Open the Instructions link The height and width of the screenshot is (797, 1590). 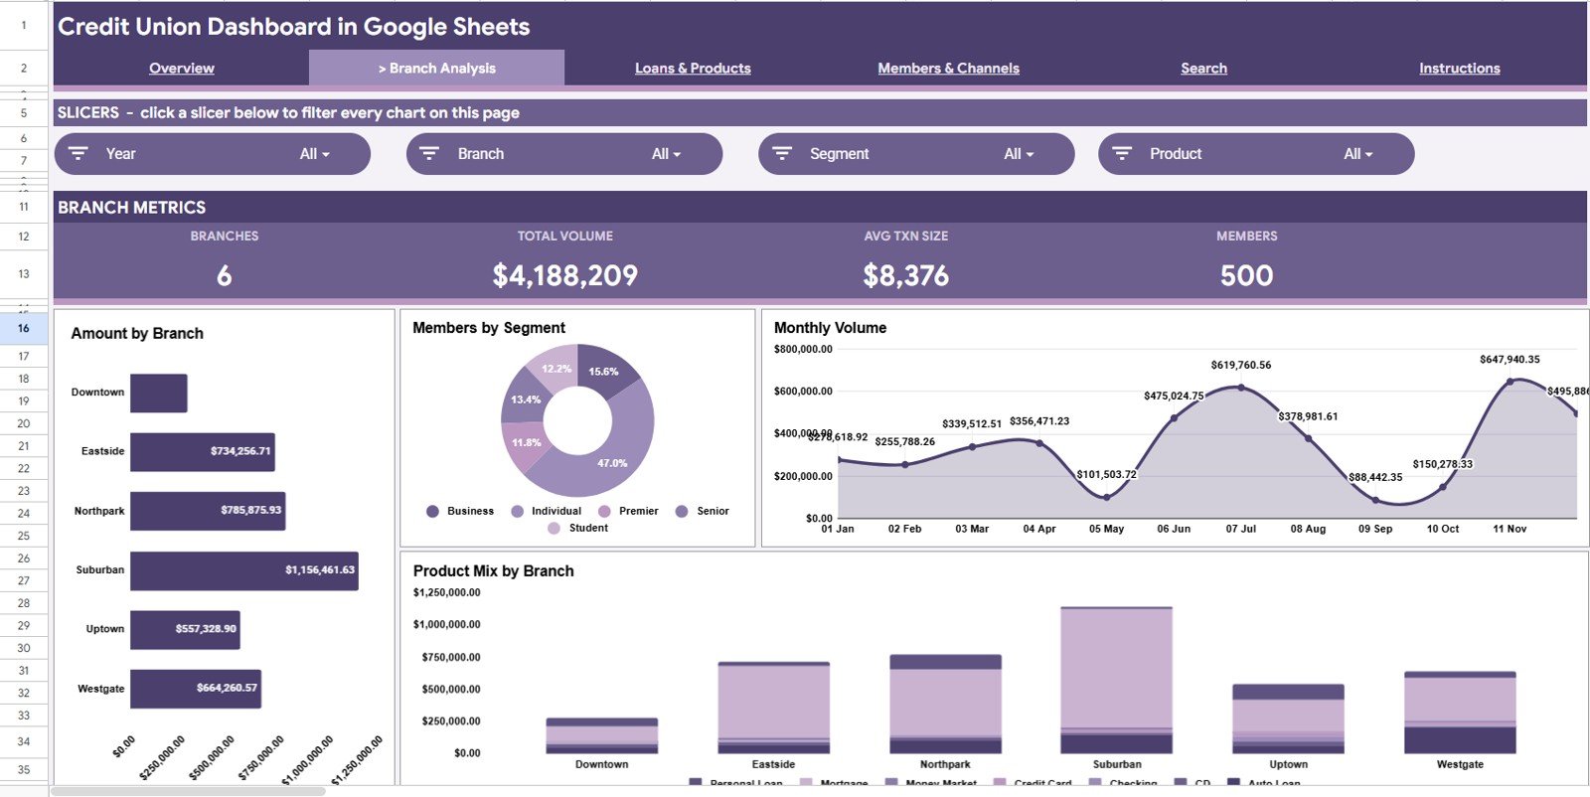pos(1459,69)
